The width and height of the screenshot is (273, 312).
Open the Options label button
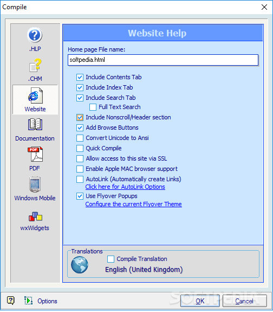(47, 301)
